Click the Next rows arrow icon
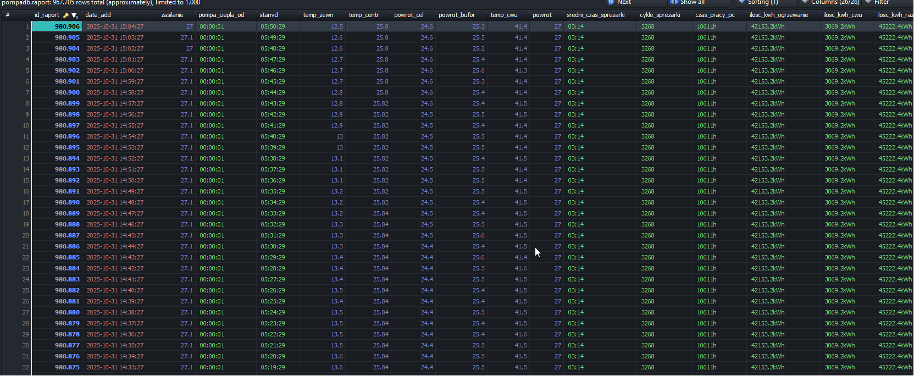Screen dimensions: 914x376 [611, 2]
